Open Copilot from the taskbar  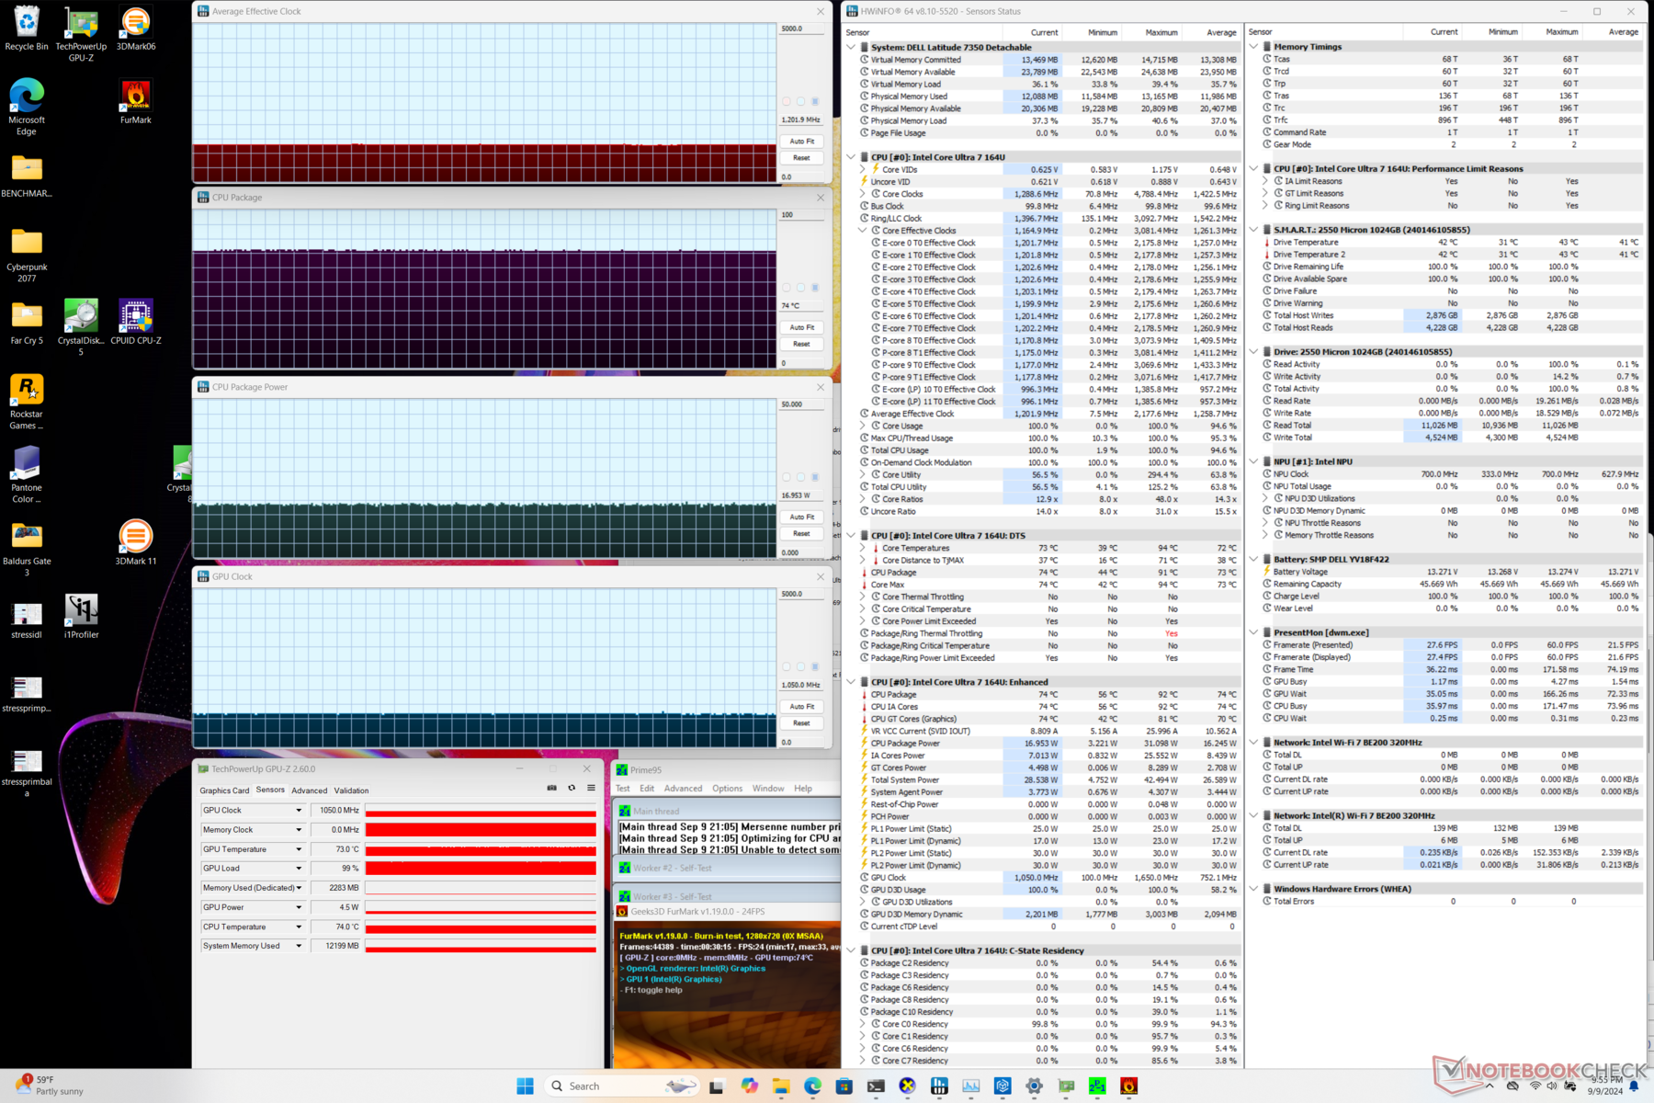pyautogui.click(x=750, y=1086)
